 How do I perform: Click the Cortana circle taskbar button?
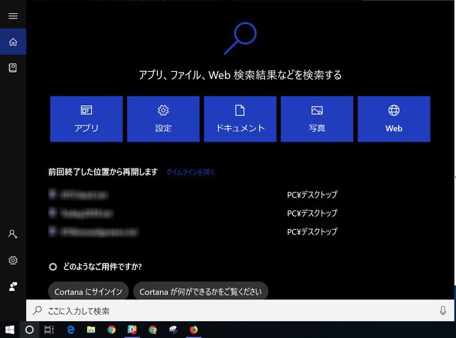click(29, 329)
